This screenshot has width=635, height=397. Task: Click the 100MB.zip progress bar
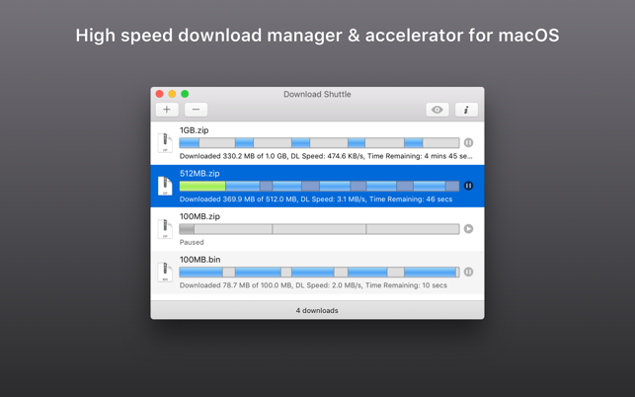(319, 229)
